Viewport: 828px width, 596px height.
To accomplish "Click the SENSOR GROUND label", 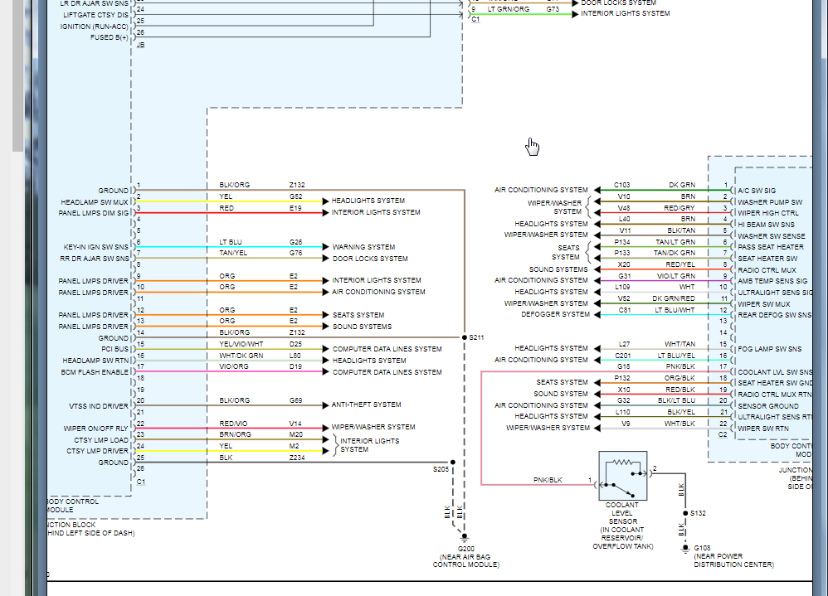I will (x=768, y=406).
